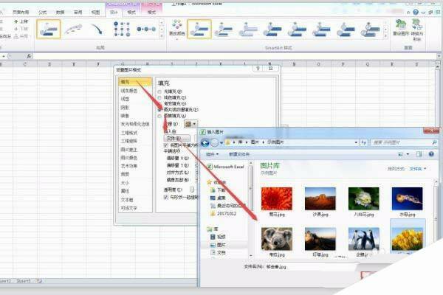Viewport: 443px width, 295px height.
Task: Click the transparency slider handle
Action: pos(192,189)
